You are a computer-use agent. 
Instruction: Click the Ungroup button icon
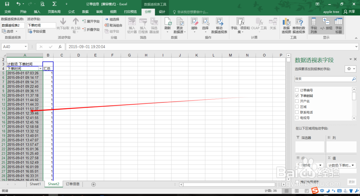point(107,25)
